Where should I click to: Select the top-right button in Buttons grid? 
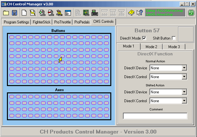(x=107, y=37)
